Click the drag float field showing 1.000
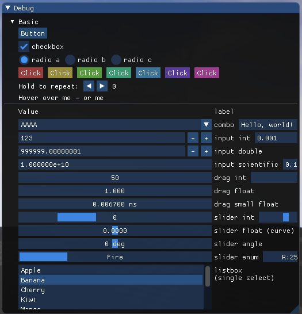 [115, 191]
